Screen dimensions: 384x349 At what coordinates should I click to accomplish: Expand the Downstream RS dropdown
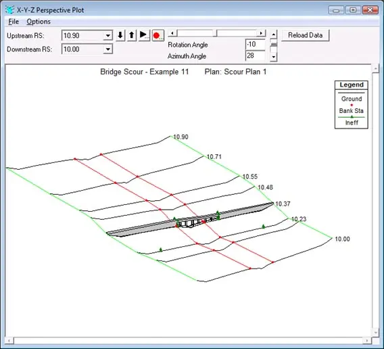(107, 49)
